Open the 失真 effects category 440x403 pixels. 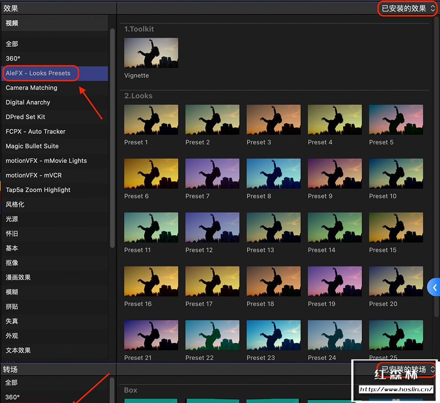[54, 321]
